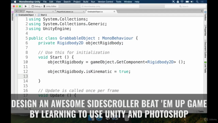
Task: Open the Document Outline side panel
Action: coord(205,49)
